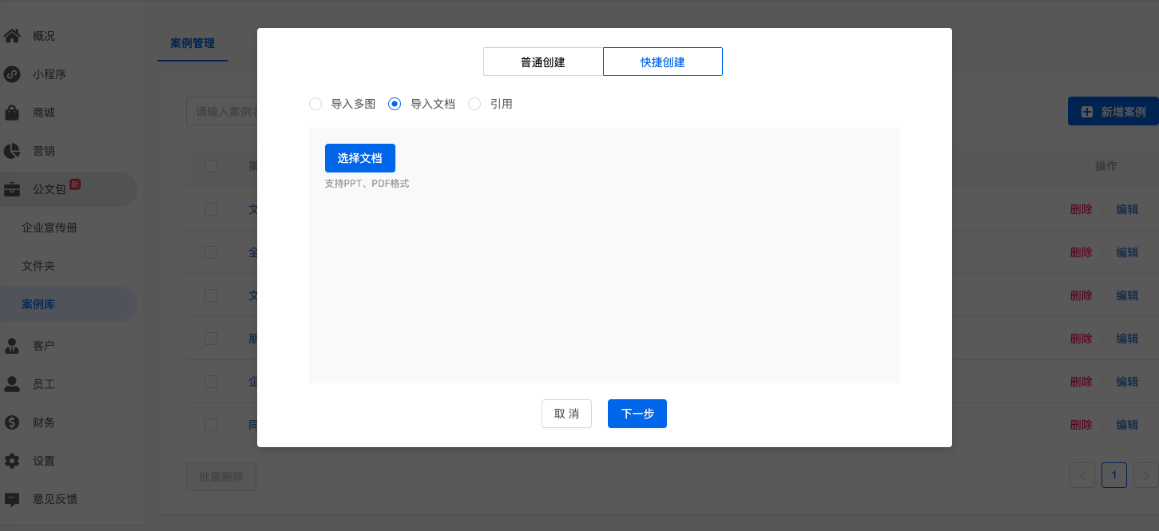Select the 引用 radio option
The width and height of the screenshot is (1159, 531).
[x=474, y=104]
